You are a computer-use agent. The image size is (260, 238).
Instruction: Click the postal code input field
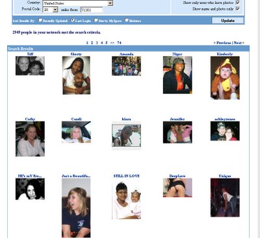92,10
